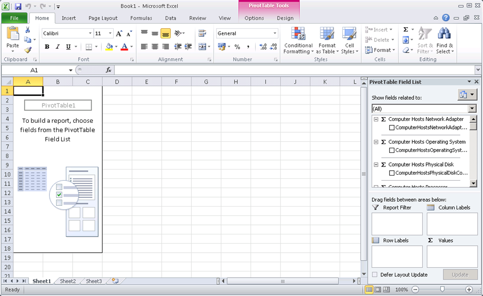Switch to the Insert ribbon tab
The height and width of the screenshot is (296, 483).
point(68,18)
